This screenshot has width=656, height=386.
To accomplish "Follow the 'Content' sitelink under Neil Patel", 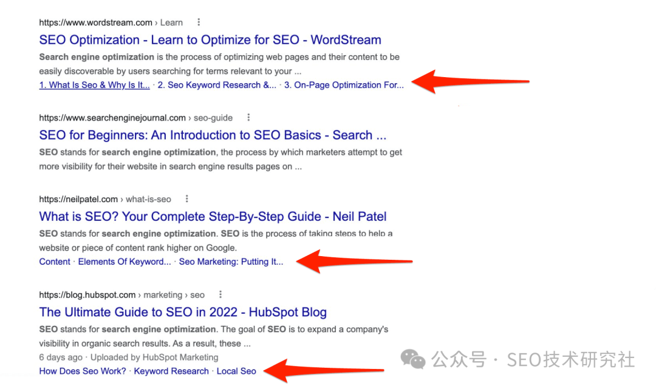I will [x=55, y=262].
